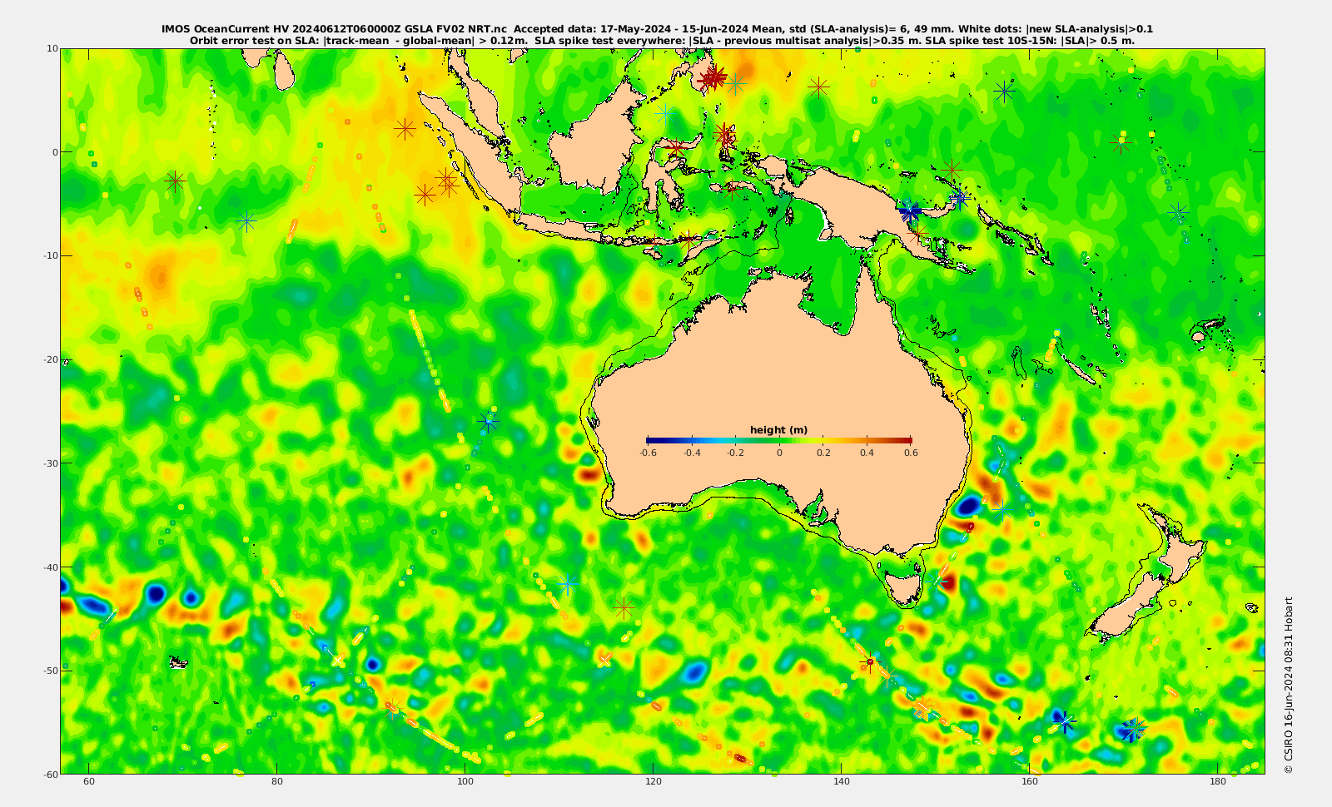1332x807 pixels.
Task: Click the longitude axis label '180'
Action: [1218, 782]
